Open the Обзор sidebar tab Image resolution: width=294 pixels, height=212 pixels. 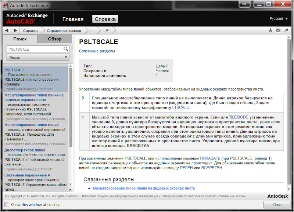click(x=55, y=39)
